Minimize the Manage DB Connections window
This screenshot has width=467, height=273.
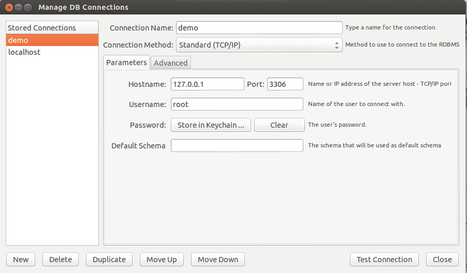click(19, 7)
